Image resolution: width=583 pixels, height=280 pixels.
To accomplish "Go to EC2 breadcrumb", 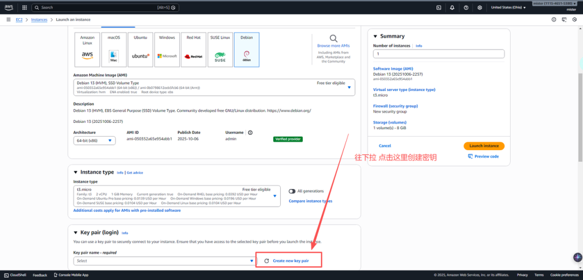I will click(x=19, y=20).
